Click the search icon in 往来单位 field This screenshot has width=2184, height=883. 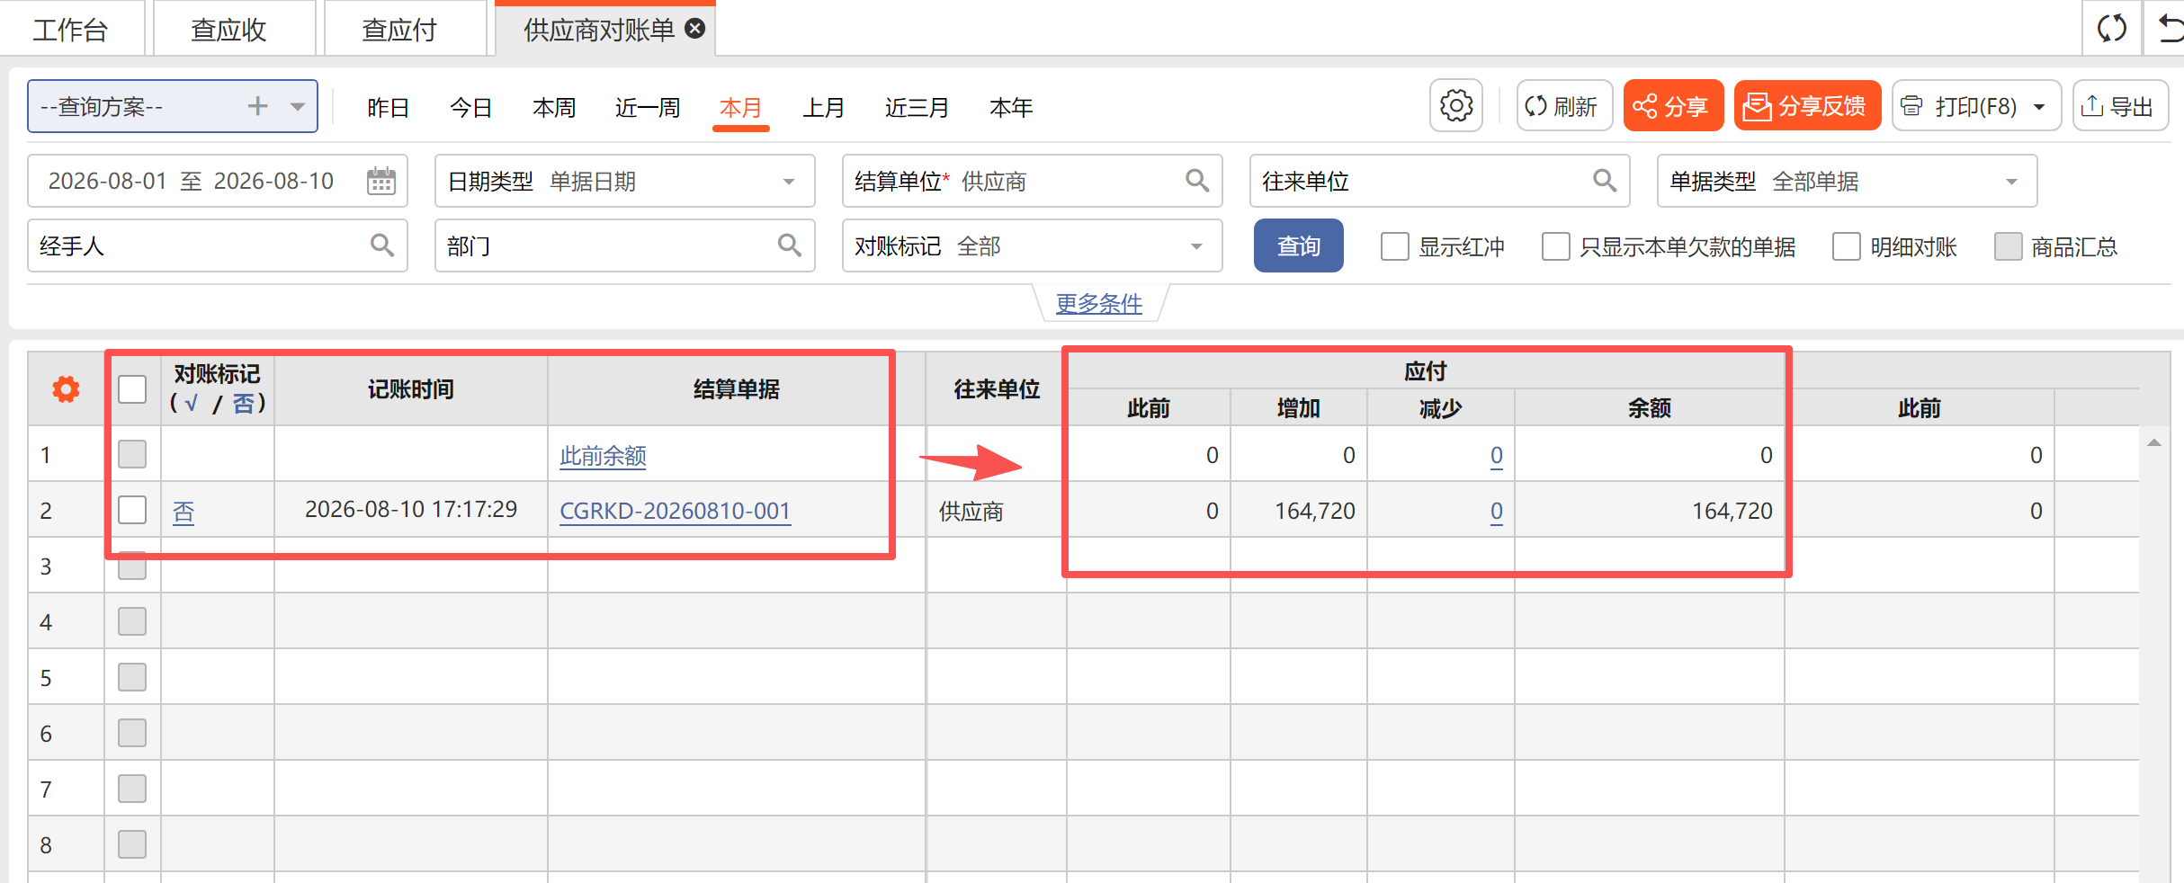tap(1605, 181)
